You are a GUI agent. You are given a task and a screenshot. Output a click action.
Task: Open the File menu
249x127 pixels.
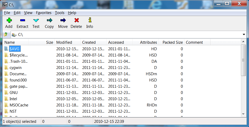[x=7, y=13]
